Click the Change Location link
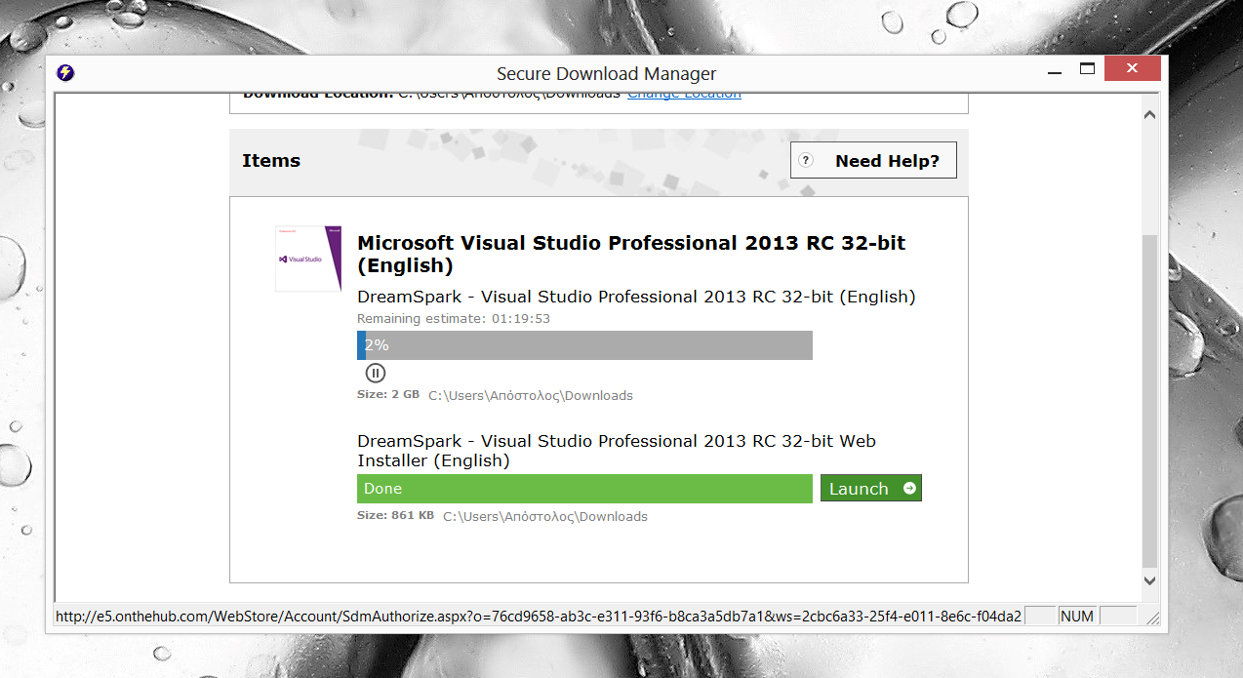This screenshot has width=1243, height=678. pos(684,94)
